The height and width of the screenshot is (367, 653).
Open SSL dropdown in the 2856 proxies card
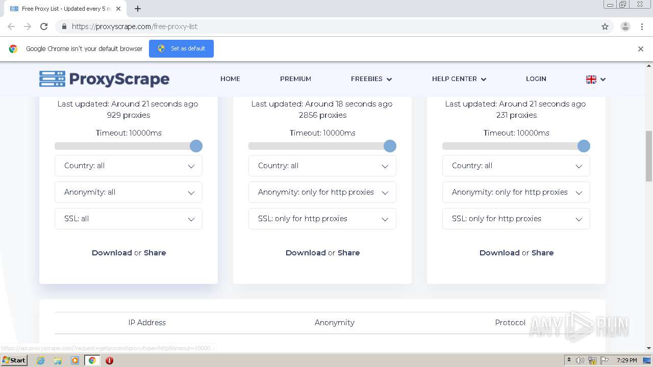click(322, 219)
